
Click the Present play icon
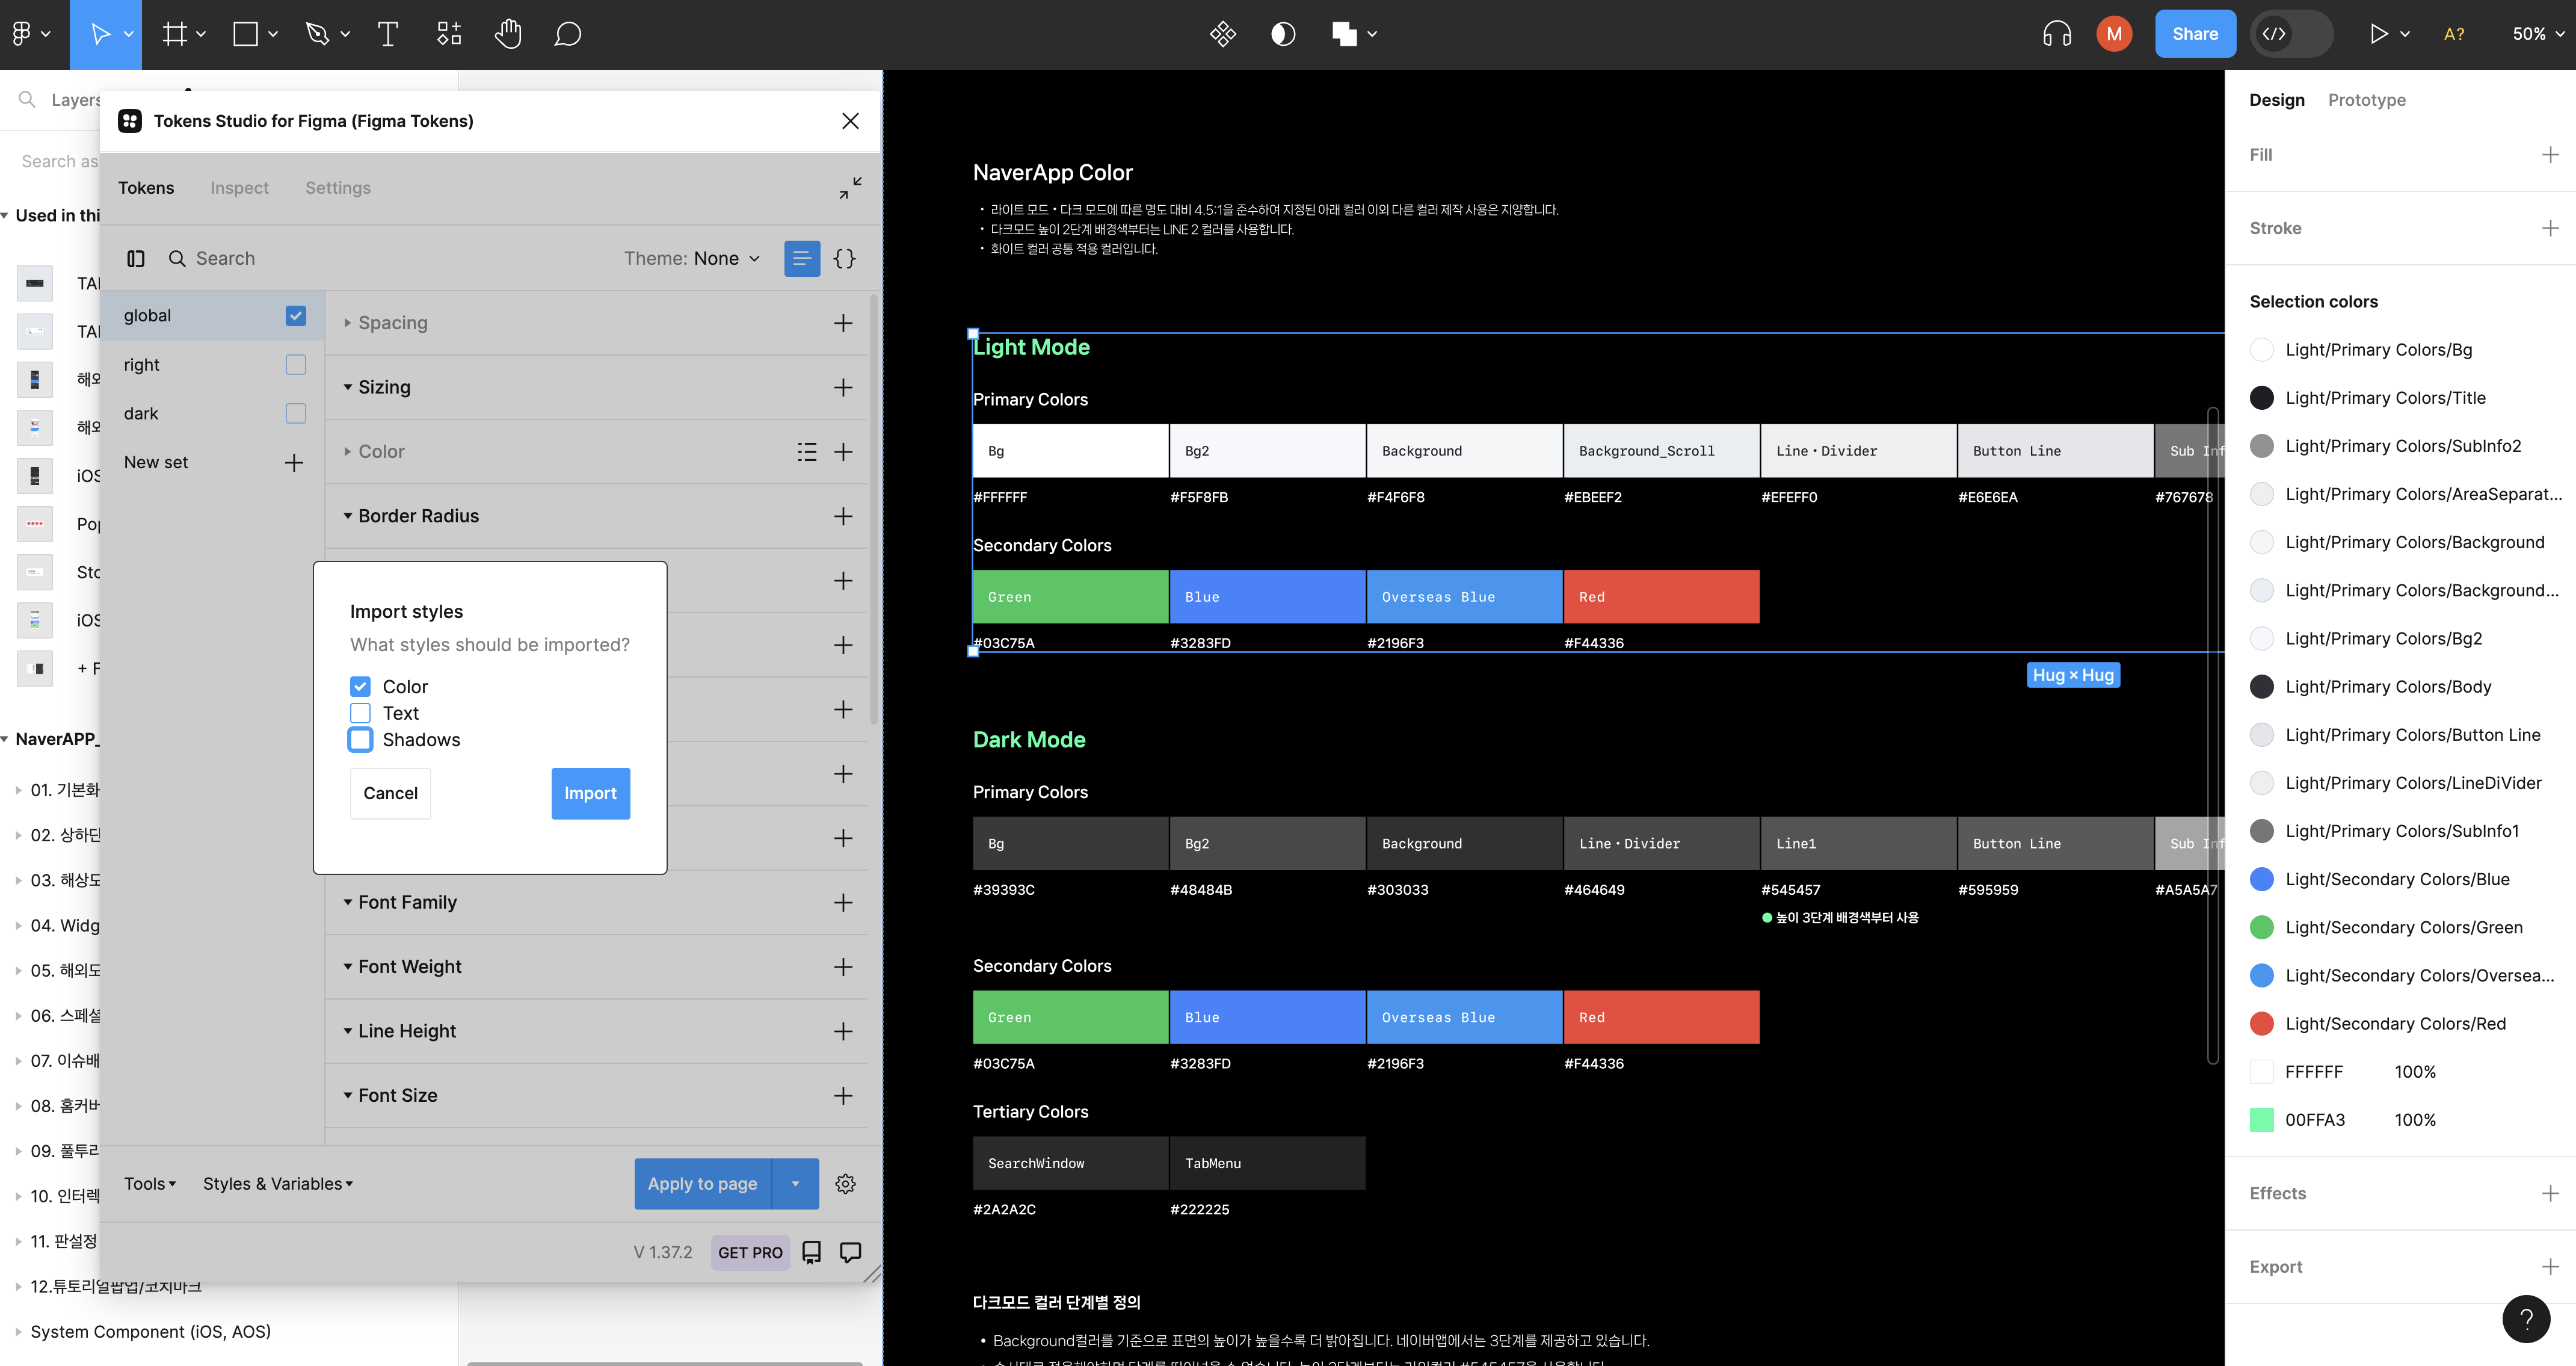2378,34
